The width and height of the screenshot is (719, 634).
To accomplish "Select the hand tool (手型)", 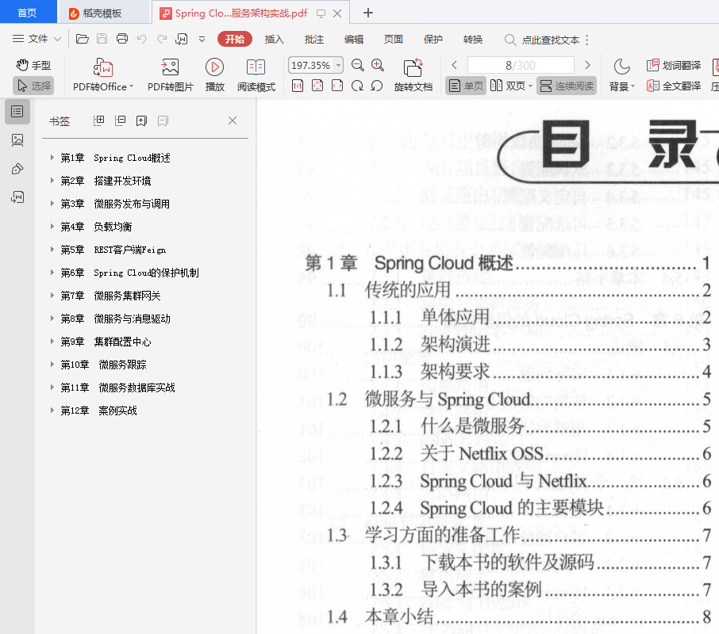I will 33,65.
